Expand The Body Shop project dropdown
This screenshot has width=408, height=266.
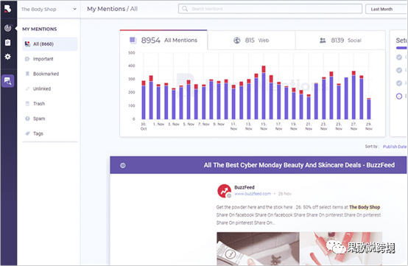point(49,9)
